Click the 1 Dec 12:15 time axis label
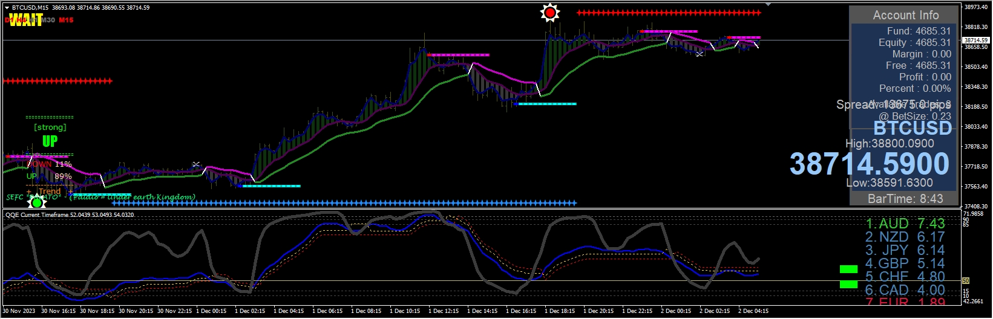Viewport: 993px width, 319px height. (x=444, y=311)
